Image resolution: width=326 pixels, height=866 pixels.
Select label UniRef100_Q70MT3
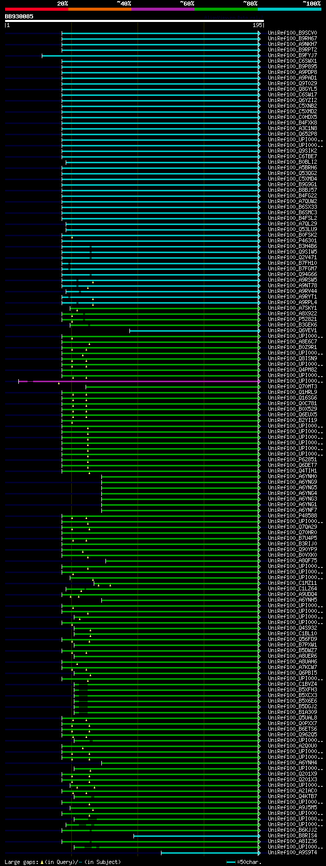(292, 387)
